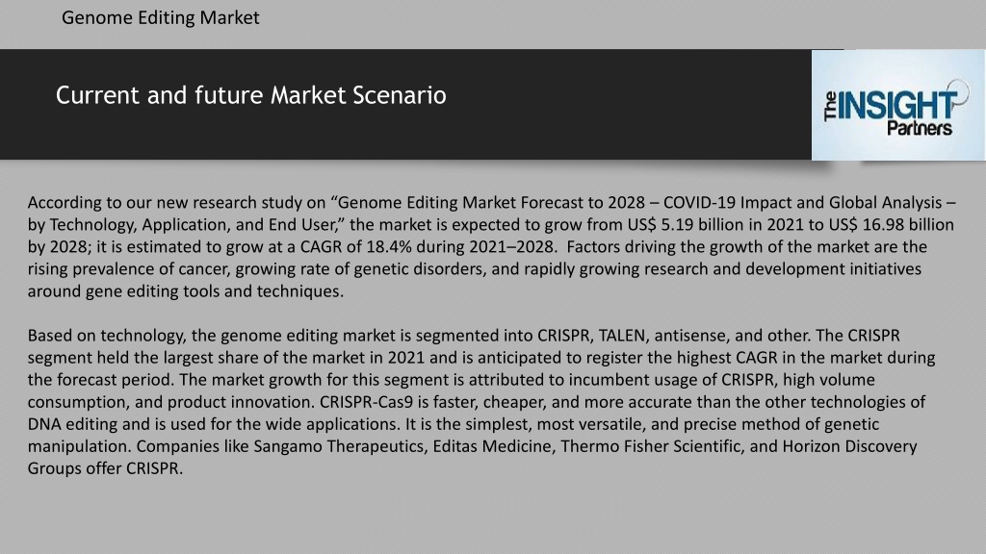
Task: Select the "CAGR of 18.4%" text
Action: (x=355, y=247)
